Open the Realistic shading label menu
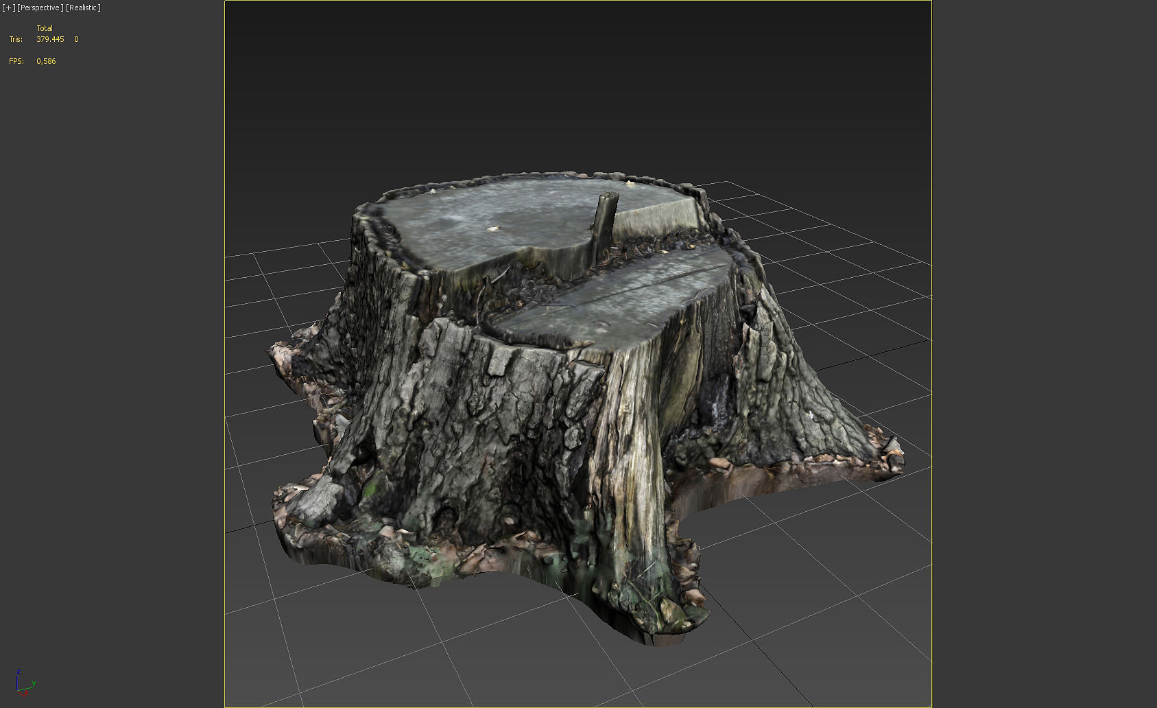 click(83, 8)
